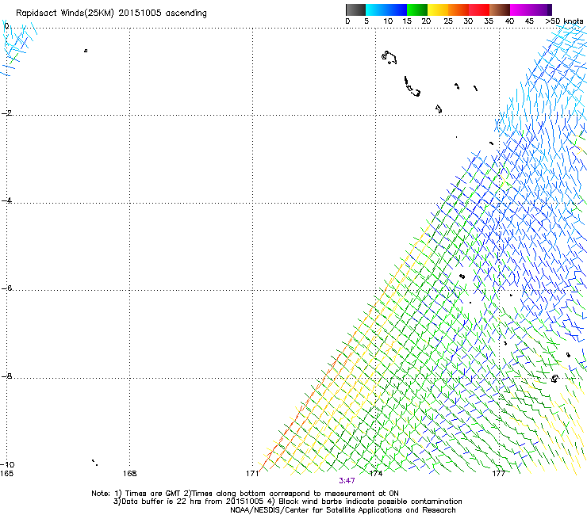587x515 pixels.
Task: Click the '>50 knots' legend label
Action: (564, 21)
